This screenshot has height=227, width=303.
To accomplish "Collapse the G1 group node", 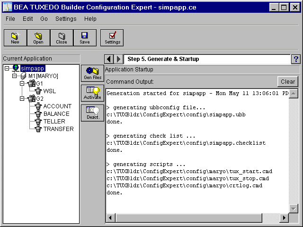I will [x=22, y=83].
